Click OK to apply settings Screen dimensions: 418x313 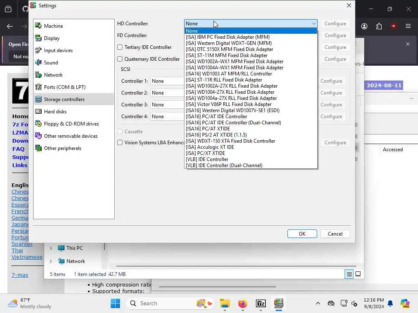click(302, 234)
